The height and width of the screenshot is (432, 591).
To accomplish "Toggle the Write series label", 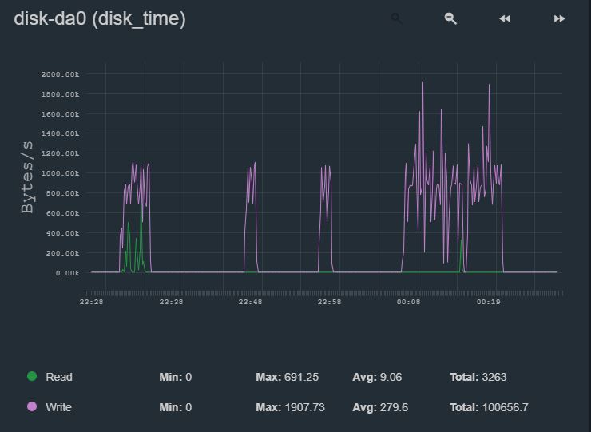I will point(59,407).
